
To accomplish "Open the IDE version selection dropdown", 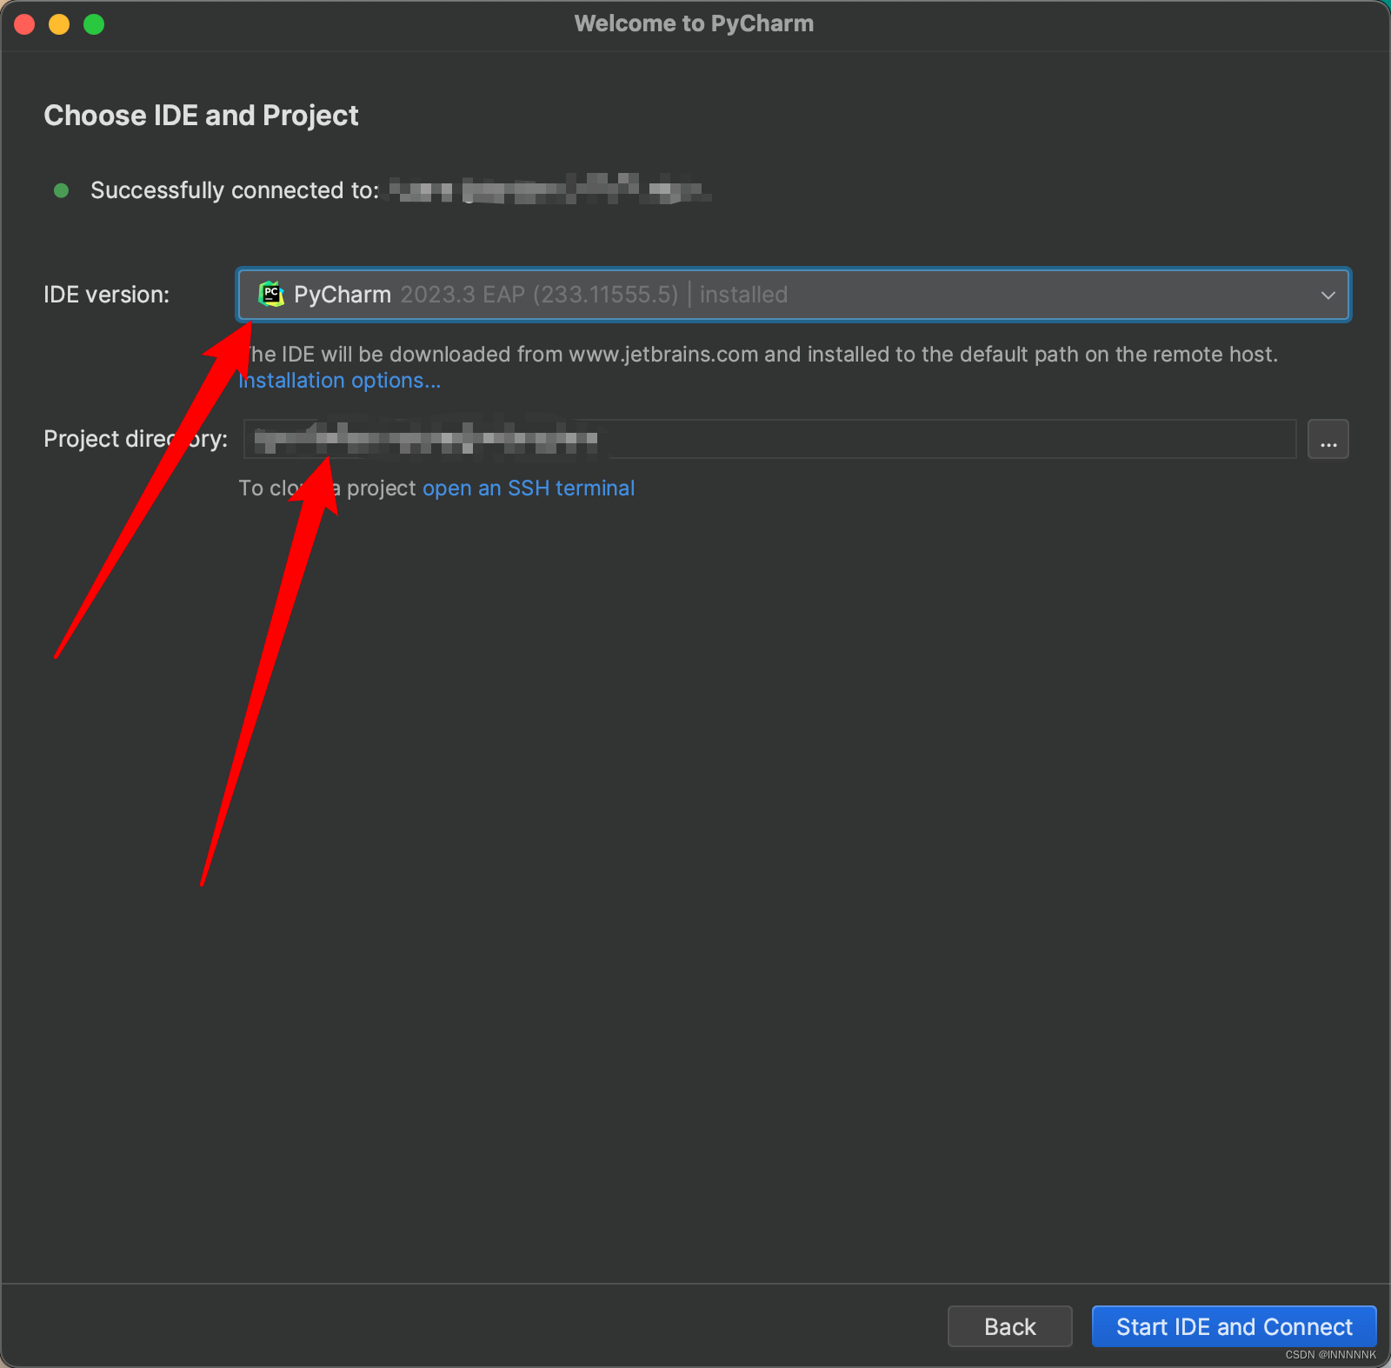I will 782,295.
